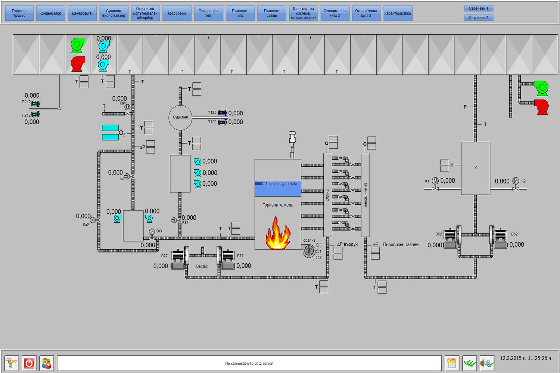Viewport: 560px width, 373px height.
Task: Open the yellow notepad report icon
Action: coord(452,363)
